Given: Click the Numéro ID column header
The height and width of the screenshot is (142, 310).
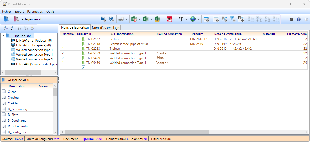Looking at the screenshot, I should (x=85, y=34).
